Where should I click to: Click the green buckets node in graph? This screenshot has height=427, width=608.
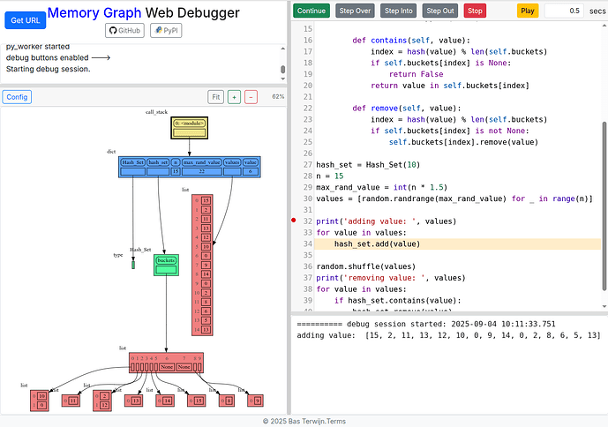[166, 265]
